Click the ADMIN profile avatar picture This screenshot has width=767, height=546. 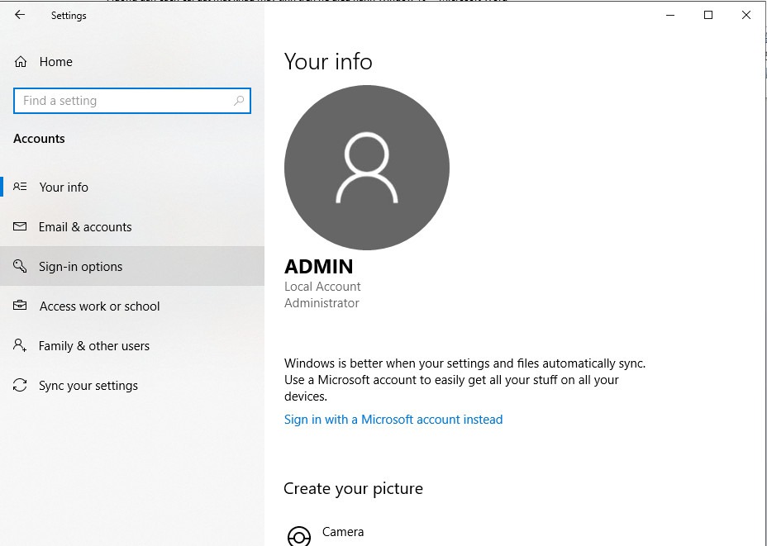[367, 168]
